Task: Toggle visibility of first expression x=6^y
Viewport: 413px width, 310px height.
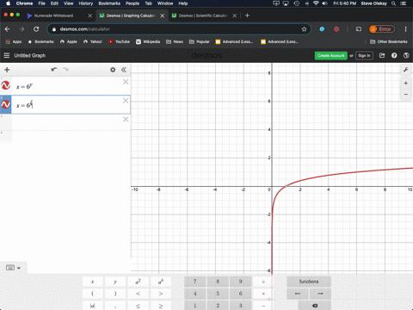Action: 6,85
